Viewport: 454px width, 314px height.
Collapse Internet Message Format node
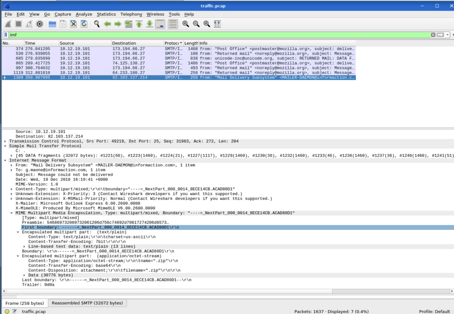pos(5,161)
